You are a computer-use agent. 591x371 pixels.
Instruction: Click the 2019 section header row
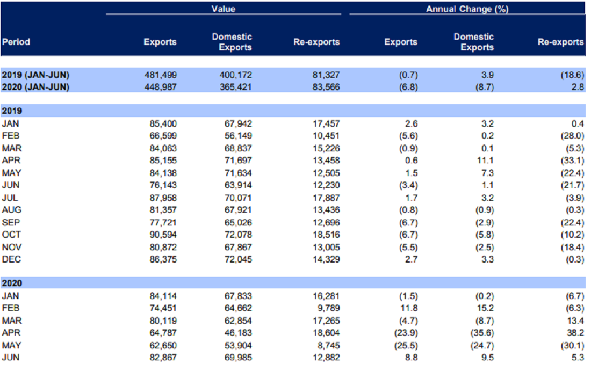[x=293, y=111]
